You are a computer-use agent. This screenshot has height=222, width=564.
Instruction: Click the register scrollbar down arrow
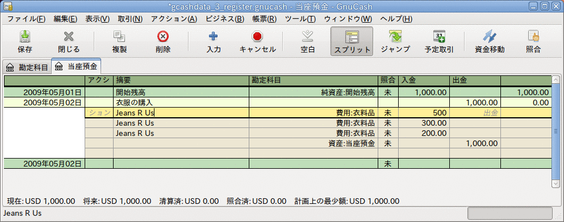tap(555, 183)
